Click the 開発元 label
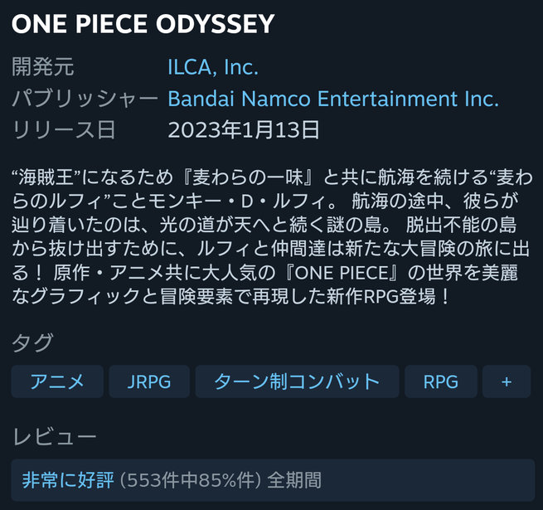Viewport: 543px width, 510px height. 43,67
